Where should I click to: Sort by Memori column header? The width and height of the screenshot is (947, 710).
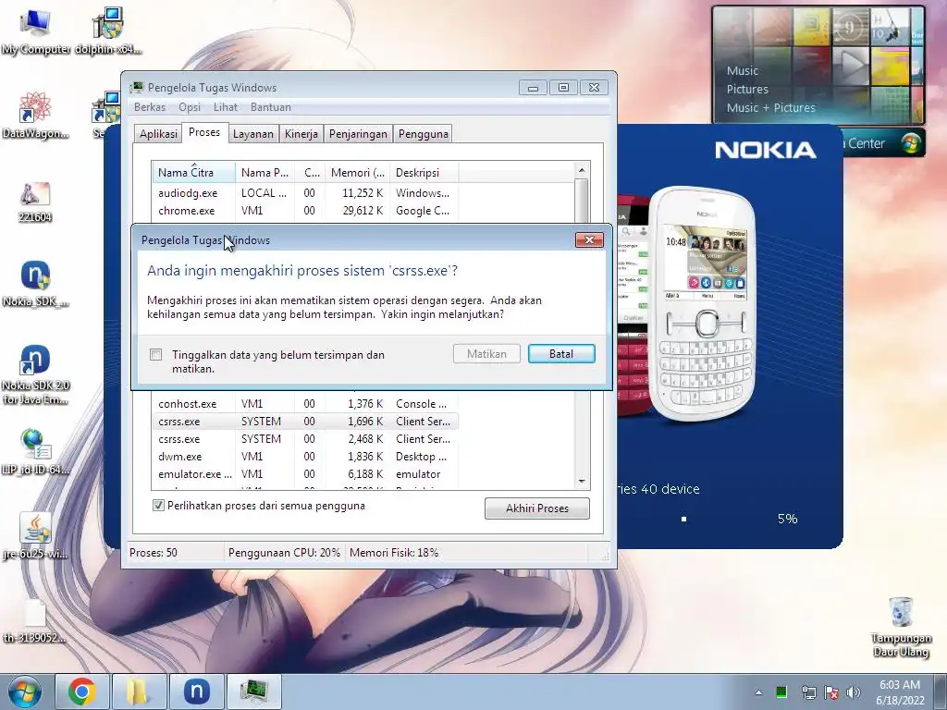tap(358, 172)
